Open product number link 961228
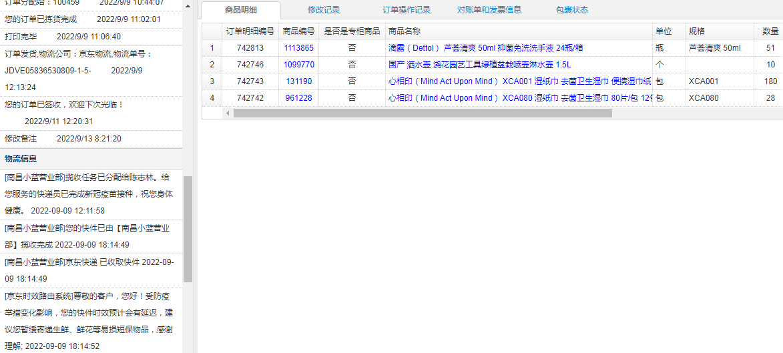The width and height of the screenshot is (783, 353). point(298,98)
